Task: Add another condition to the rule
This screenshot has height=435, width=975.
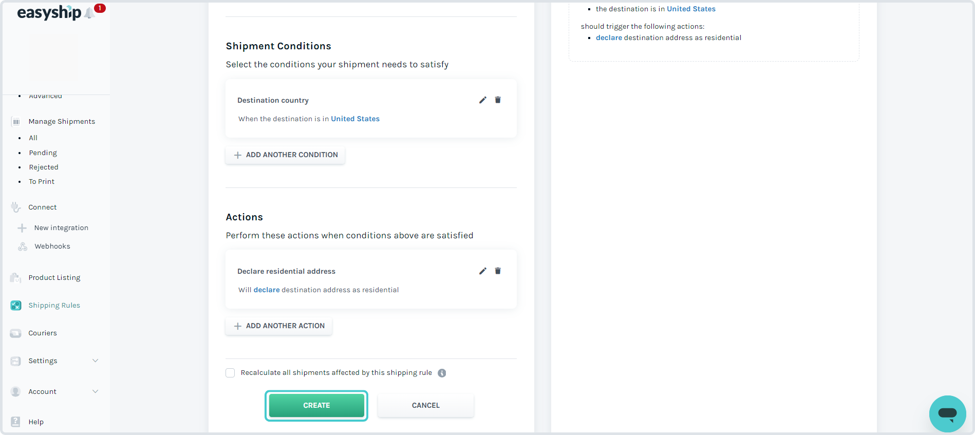Action: pyautogui.click(x=285, y=155)
